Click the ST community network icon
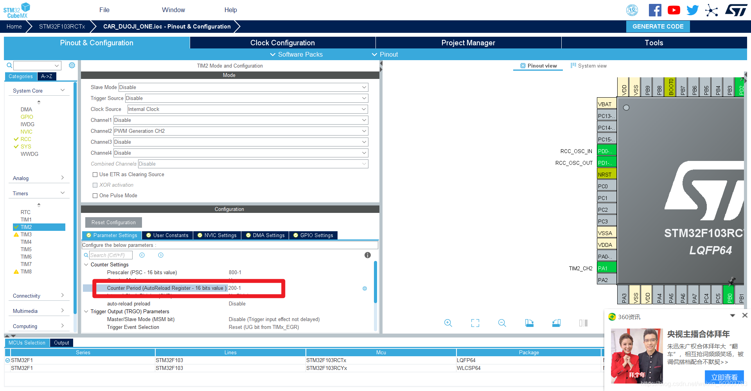Viewport: 751px width, 391px height. click(711, 10)
